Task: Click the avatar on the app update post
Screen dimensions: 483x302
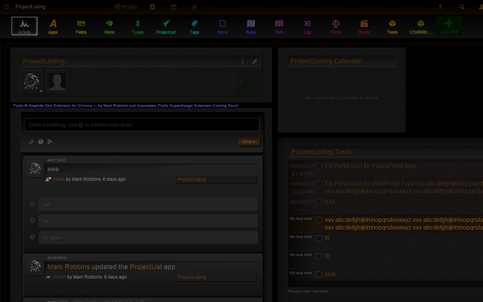Action: pyautogui.click(x=35, y=266)
